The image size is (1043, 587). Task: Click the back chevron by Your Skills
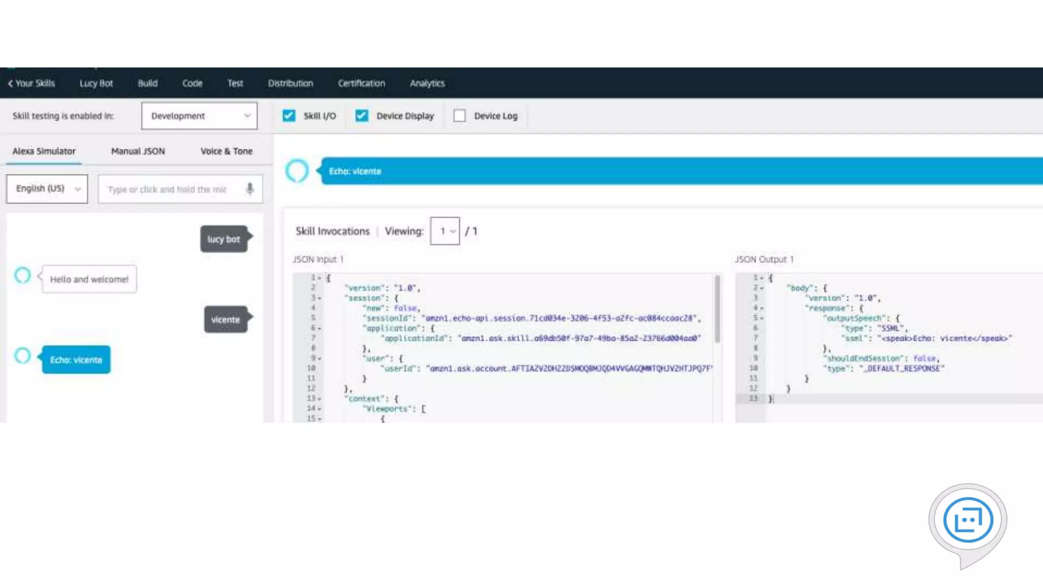pos(10,83)
